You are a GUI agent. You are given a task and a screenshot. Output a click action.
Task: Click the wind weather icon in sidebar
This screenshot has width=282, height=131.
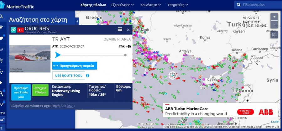(2, 60)
